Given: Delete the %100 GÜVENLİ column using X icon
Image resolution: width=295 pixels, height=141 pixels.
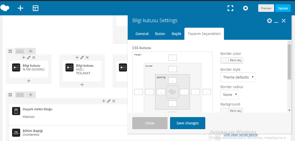Looking at the screenshot, I should pos(34,58).
